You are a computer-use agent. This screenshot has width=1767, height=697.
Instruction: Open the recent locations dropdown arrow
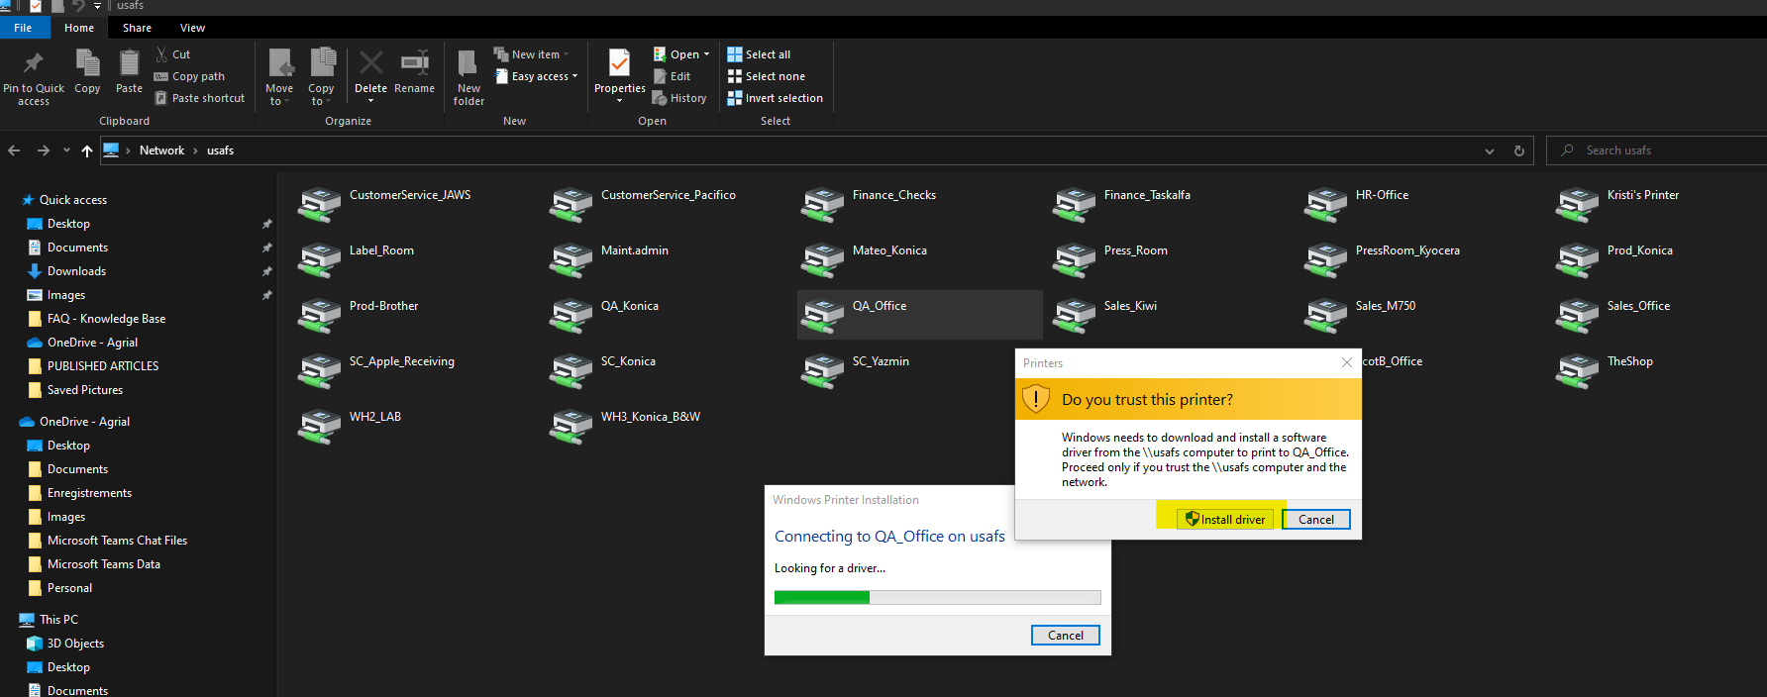(x=66, y=150)
